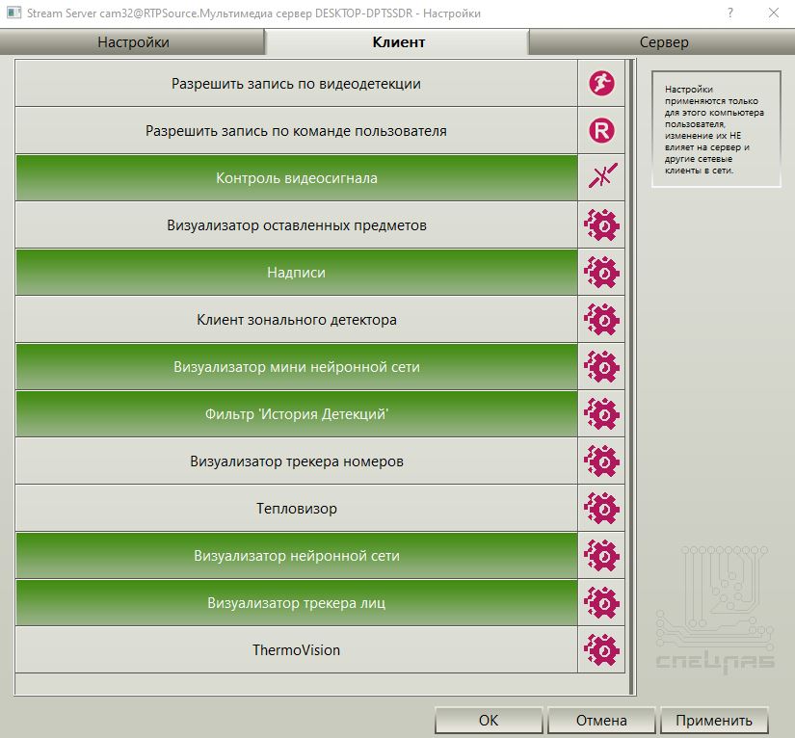Screen dimensions: 795x738
Task: Disable Контроль видеосигнала
Action: pos(296,177)
